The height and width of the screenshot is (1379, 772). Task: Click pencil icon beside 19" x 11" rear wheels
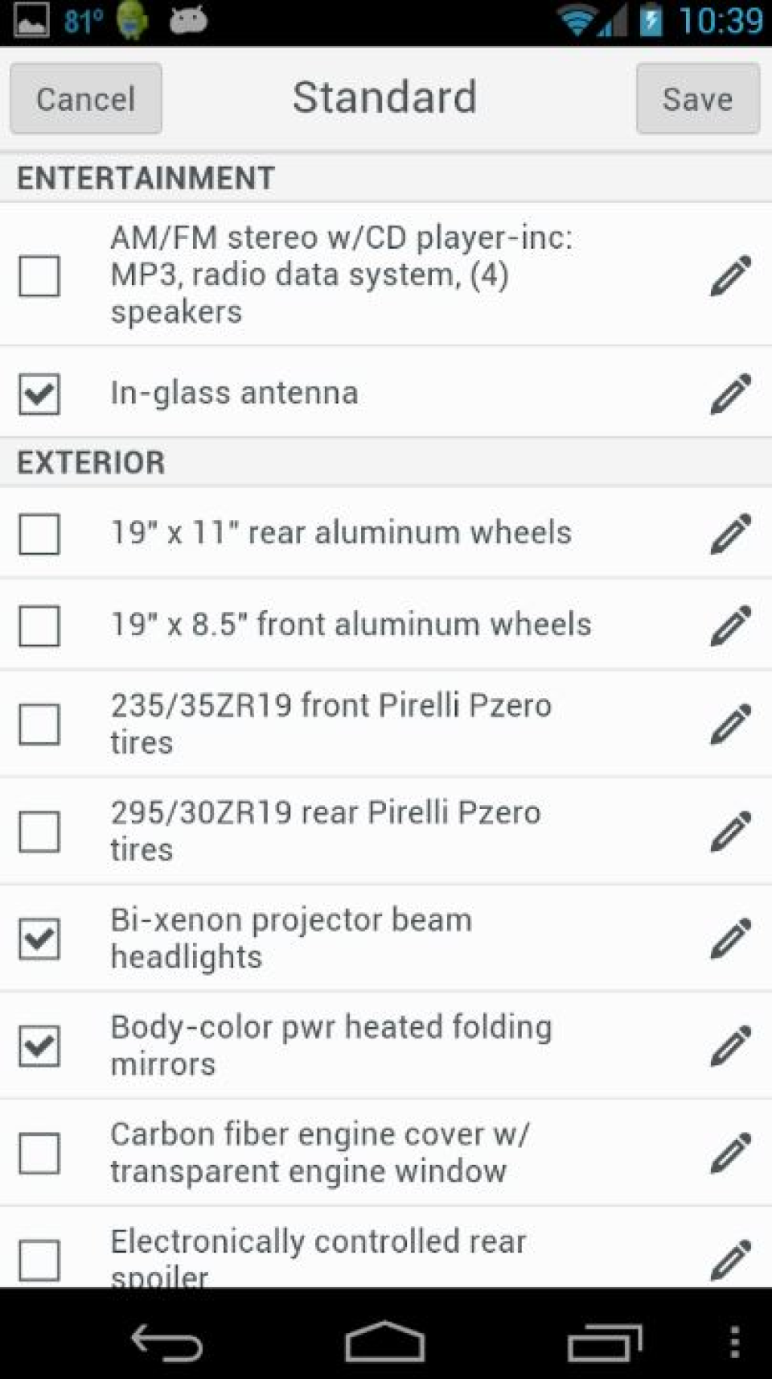(730, 534)
